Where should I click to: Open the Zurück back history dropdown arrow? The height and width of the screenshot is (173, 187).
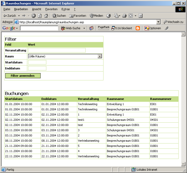point(19,16)
